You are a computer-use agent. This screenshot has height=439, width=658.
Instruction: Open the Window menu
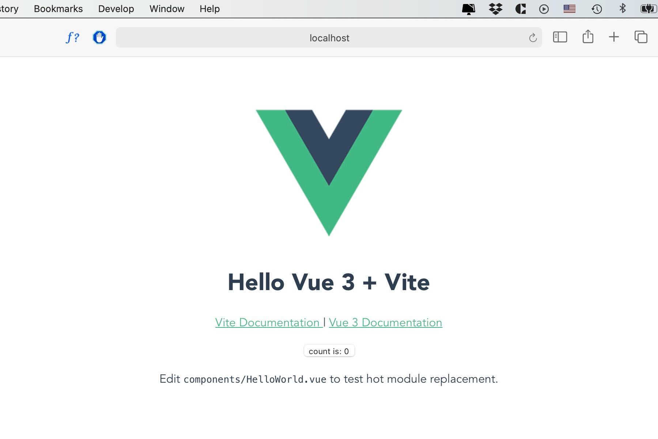(167, 9)
